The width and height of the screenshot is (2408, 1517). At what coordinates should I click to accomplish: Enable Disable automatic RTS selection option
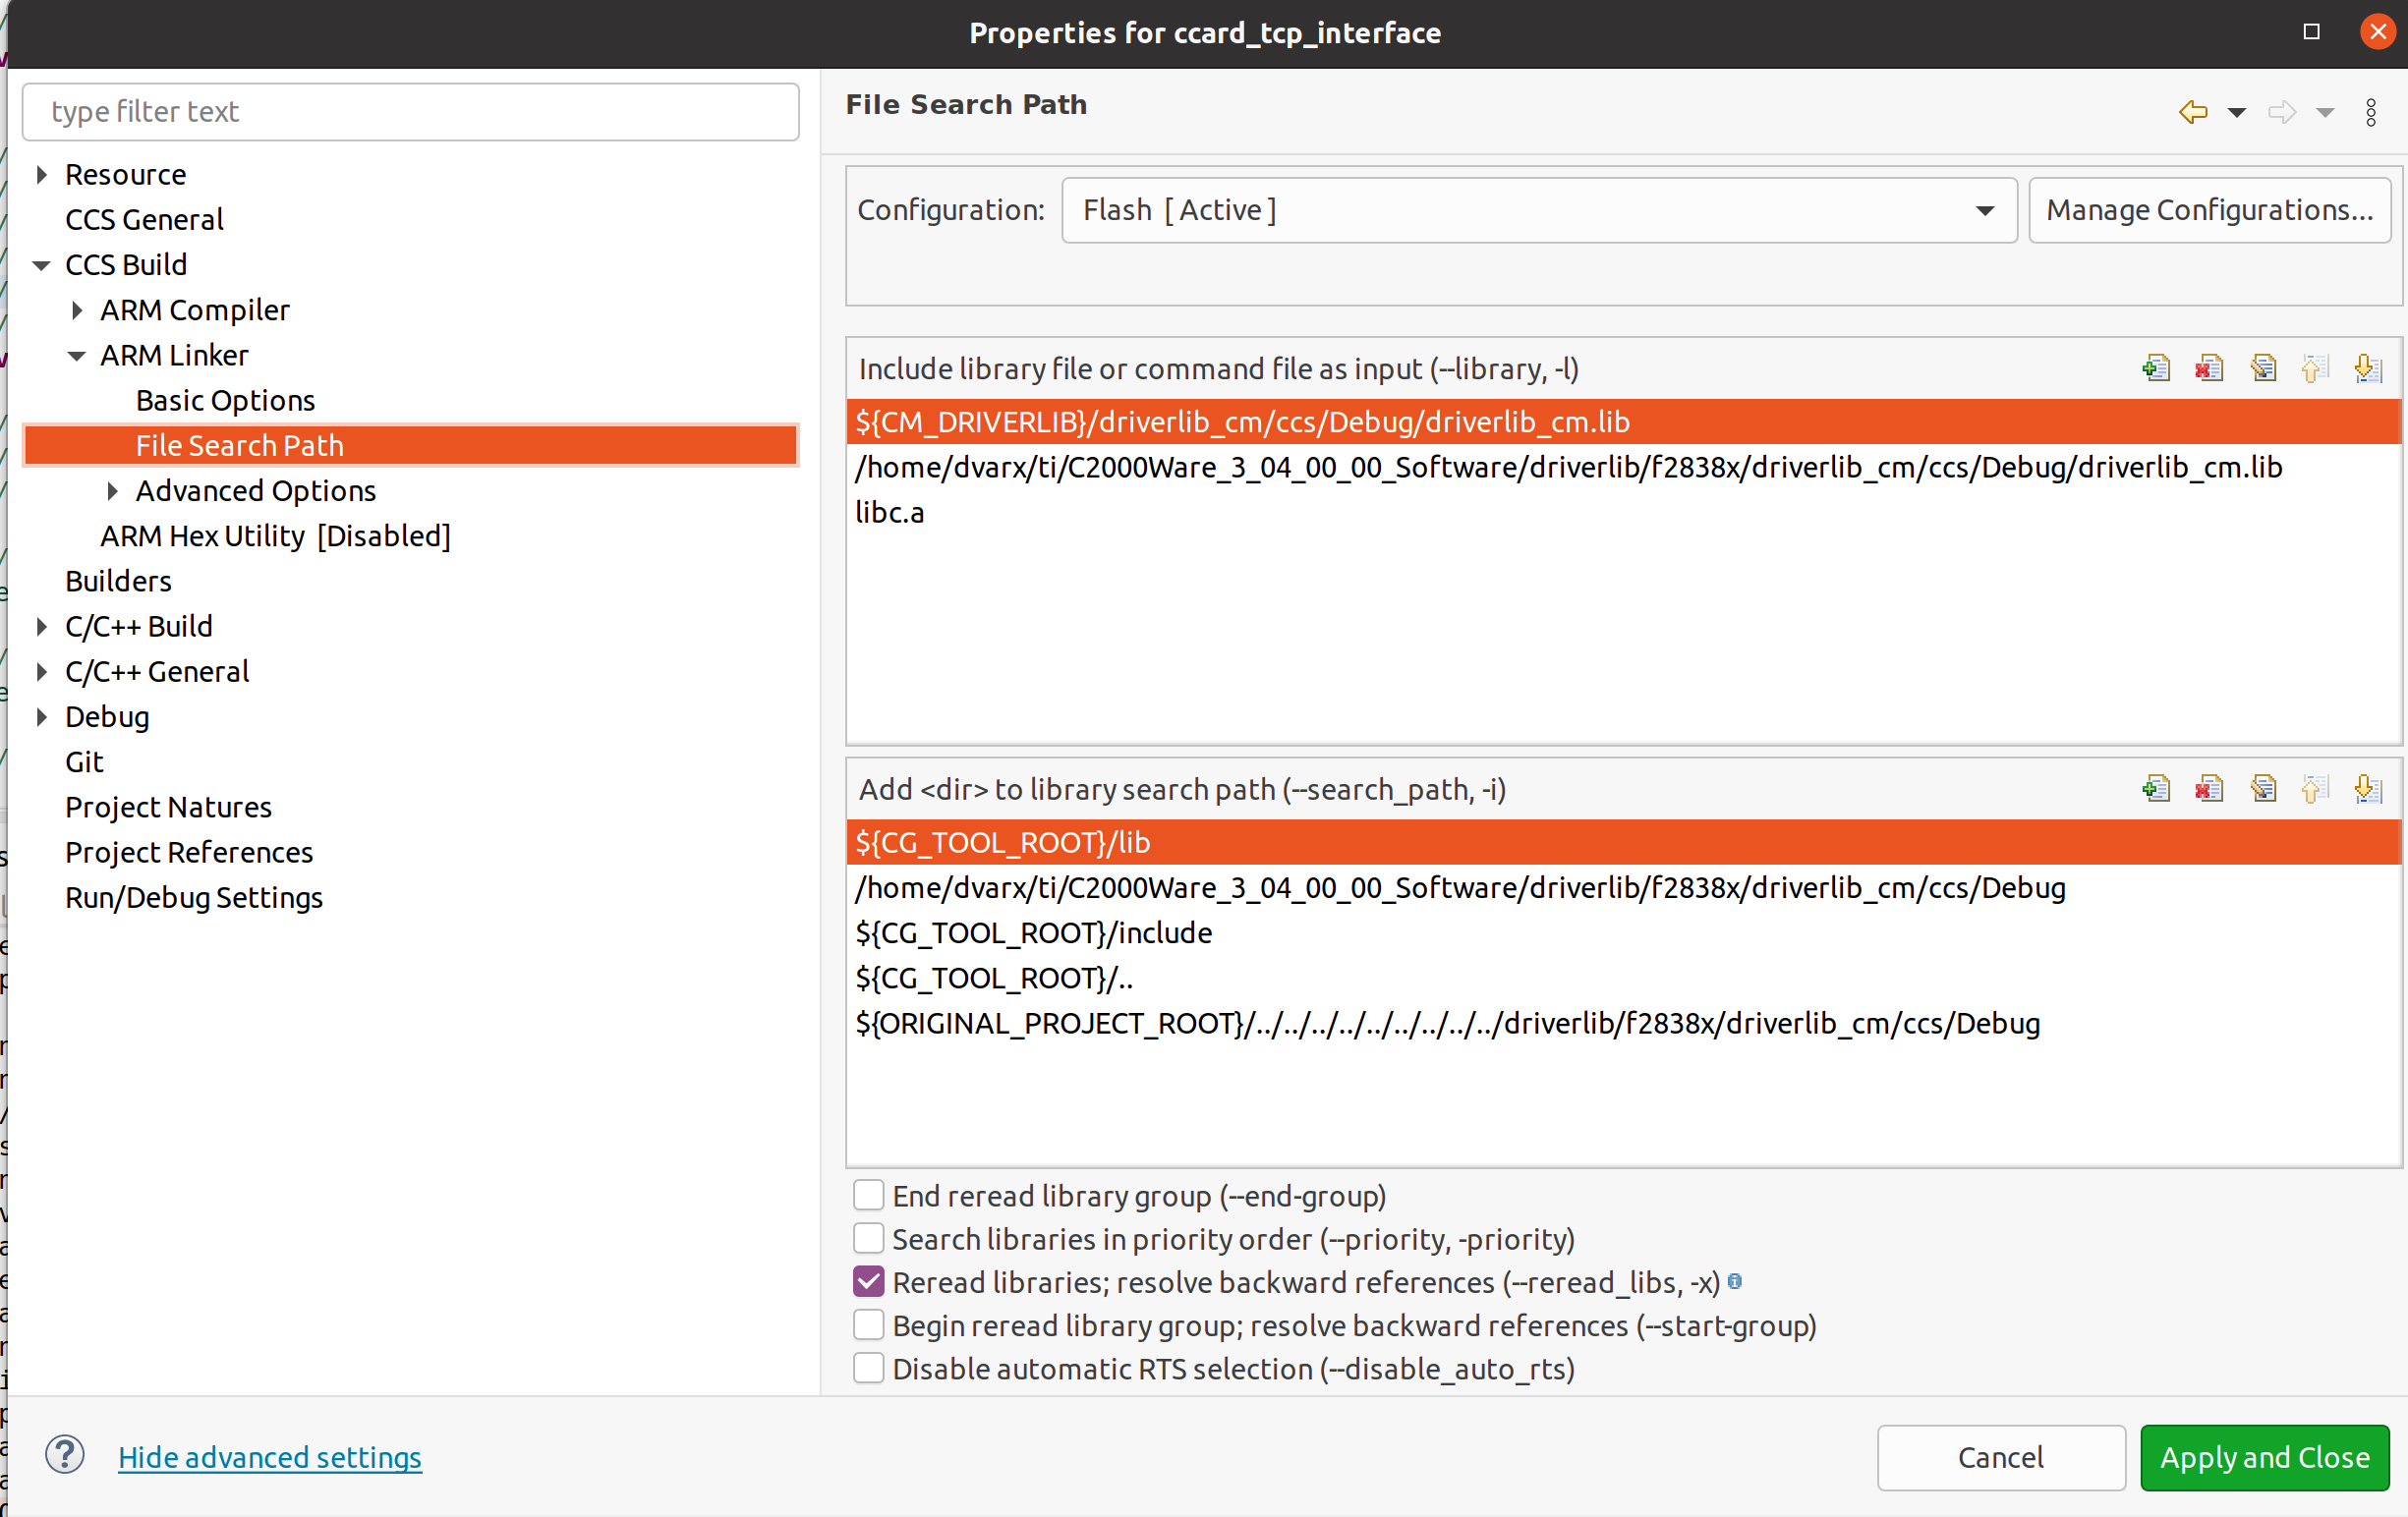pyautogui.click(x=868, y=1368)
